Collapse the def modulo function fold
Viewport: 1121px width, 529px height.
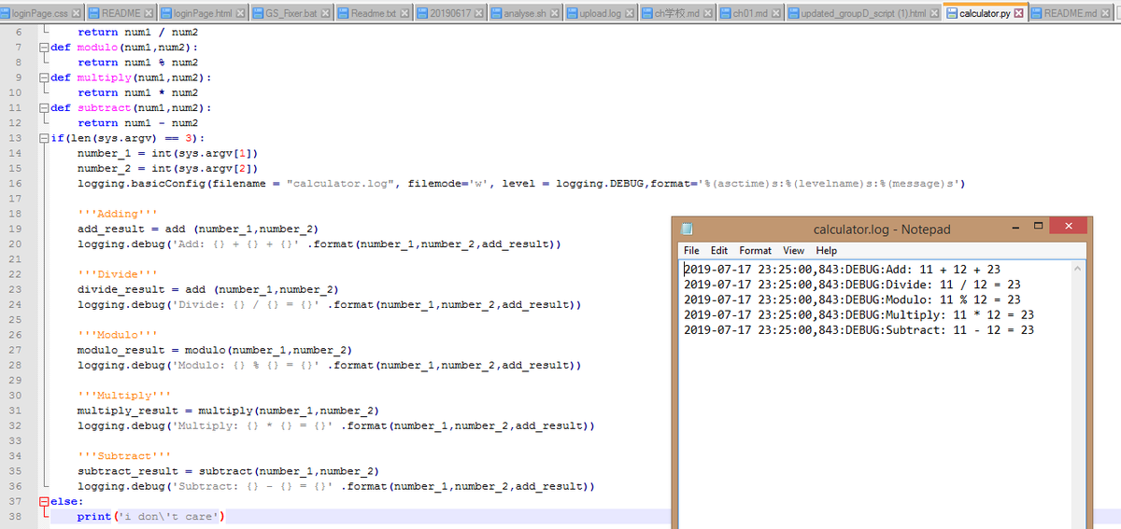(43, 47)
